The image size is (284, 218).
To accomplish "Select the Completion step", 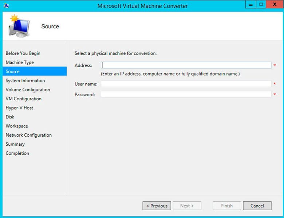I will [x=17, y=153].
